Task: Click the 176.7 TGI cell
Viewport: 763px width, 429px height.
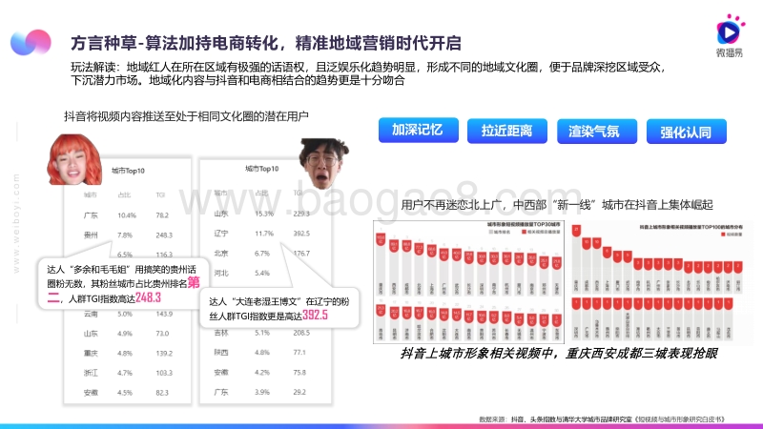Action: click(x=301, y=254)
